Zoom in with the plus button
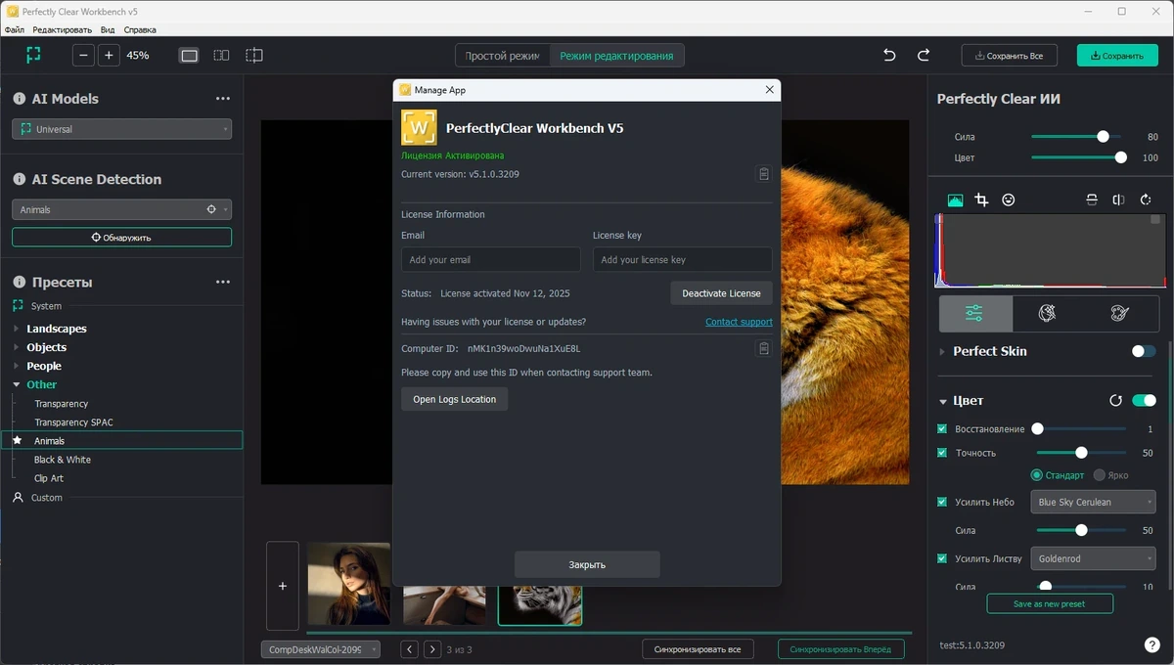The height and width of the screenshot is (665, 1174). tap(109, 56)
